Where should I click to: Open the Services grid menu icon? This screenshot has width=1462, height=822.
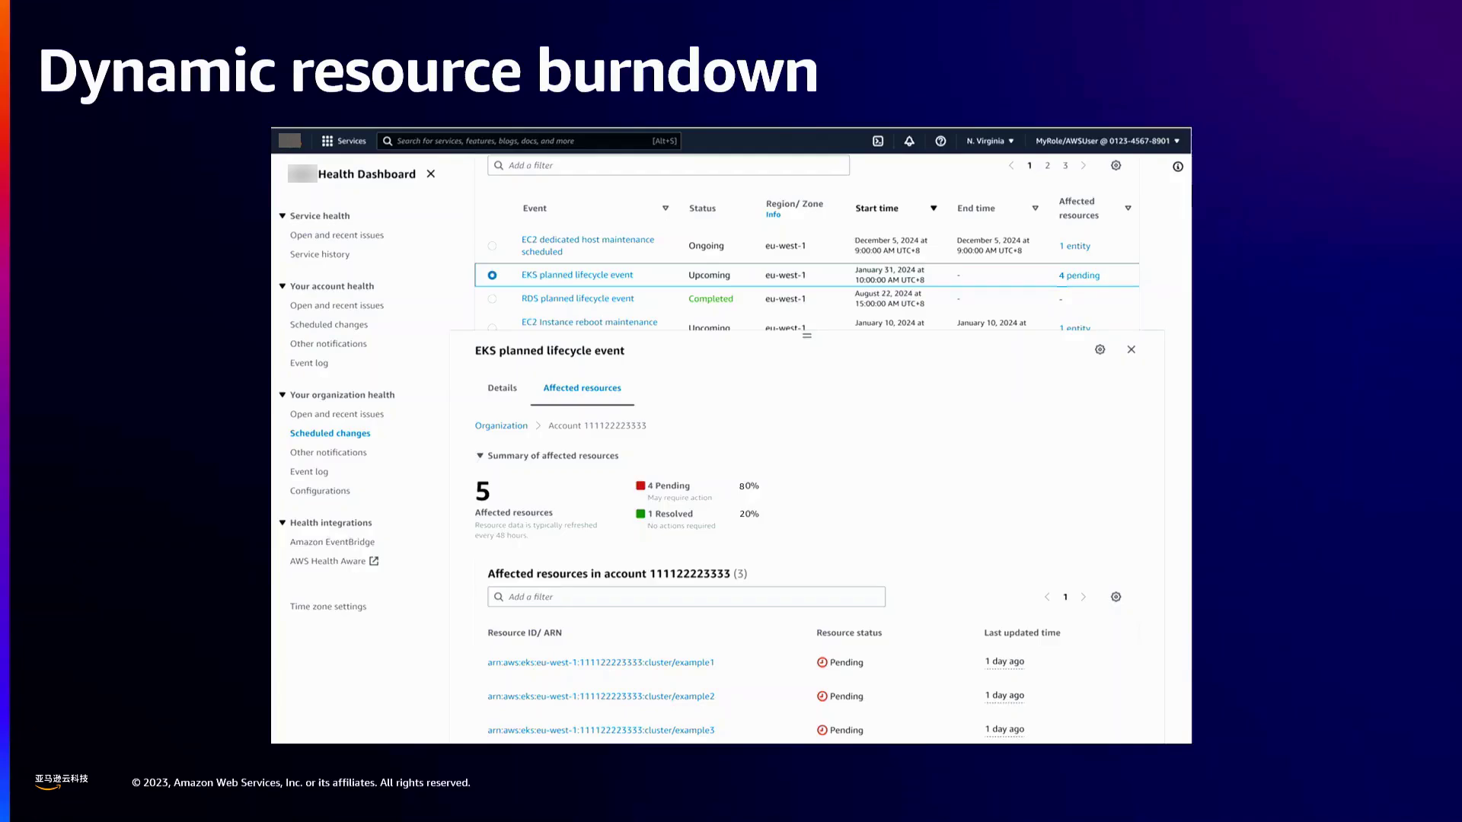pyautogui.click(x=327, y=141)
